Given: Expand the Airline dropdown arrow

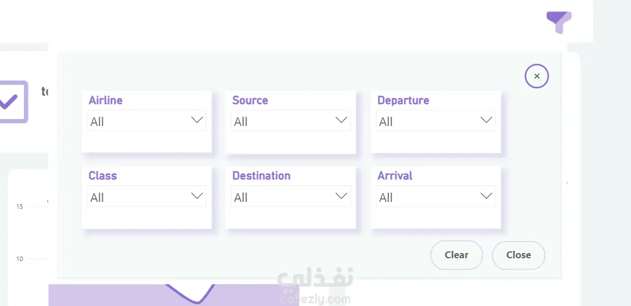Looking at the screenshot, I should (197, 121).
